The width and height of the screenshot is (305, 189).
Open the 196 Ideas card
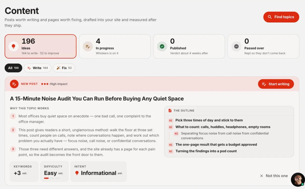click(40, 46)
